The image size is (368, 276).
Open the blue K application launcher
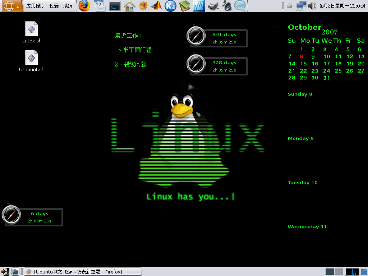[170, 6]
